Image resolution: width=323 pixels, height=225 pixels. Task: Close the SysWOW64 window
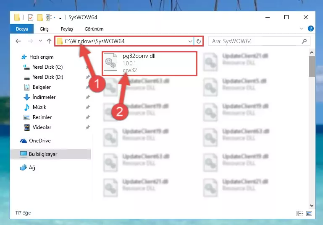click(306, 18)
